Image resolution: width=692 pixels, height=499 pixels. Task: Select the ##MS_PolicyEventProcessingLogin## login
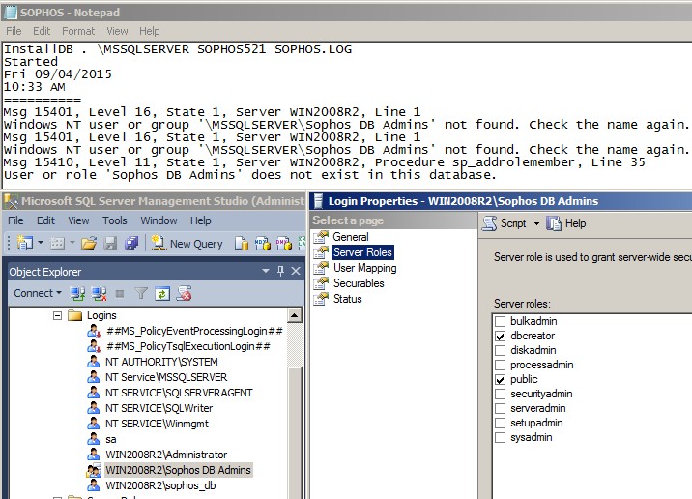(x=194, y=331)
